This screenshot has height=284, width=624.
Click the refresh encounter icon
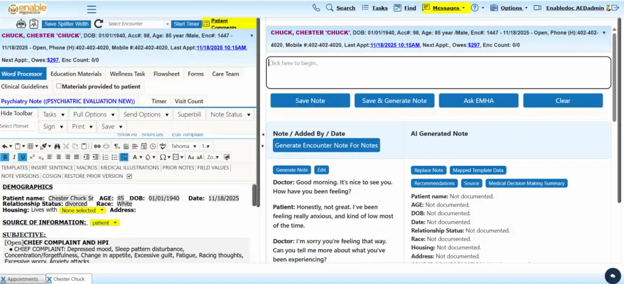tap(98, 24)
